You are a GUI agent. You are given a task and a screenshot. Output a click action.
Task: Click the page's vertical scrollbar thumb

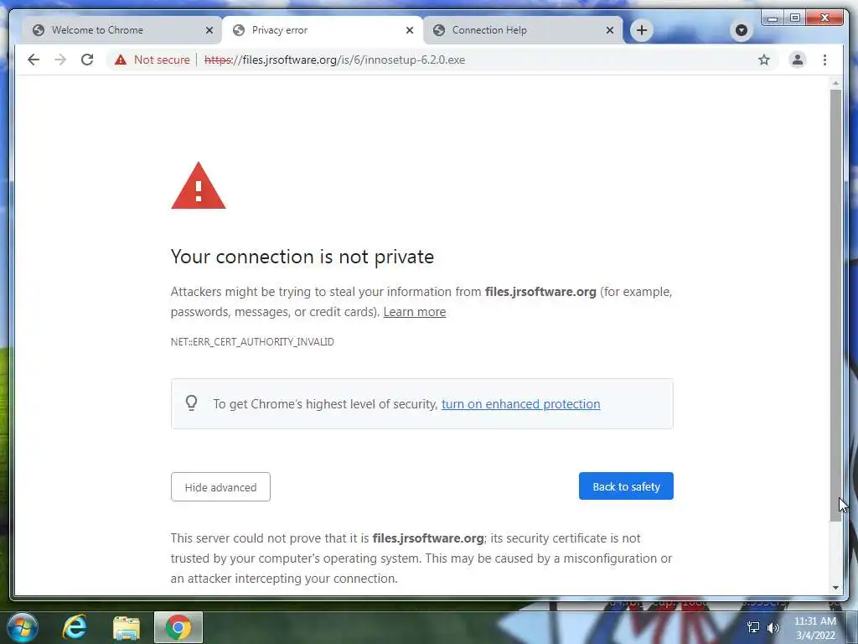click(835, 305)
